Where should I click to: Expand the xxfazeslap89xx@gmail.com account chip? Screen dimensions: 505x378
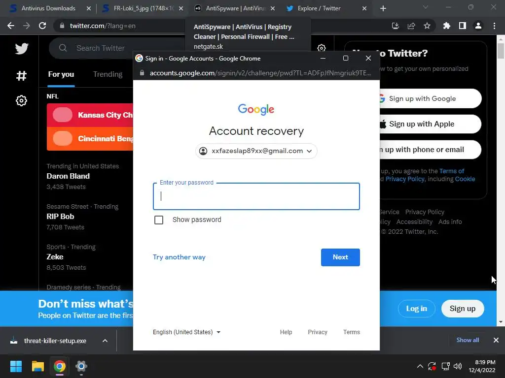click(256, 151)
